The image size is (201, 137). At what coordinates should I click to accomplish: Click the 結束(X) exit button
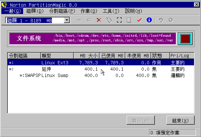pyautogui.click(x=180, y=120)
